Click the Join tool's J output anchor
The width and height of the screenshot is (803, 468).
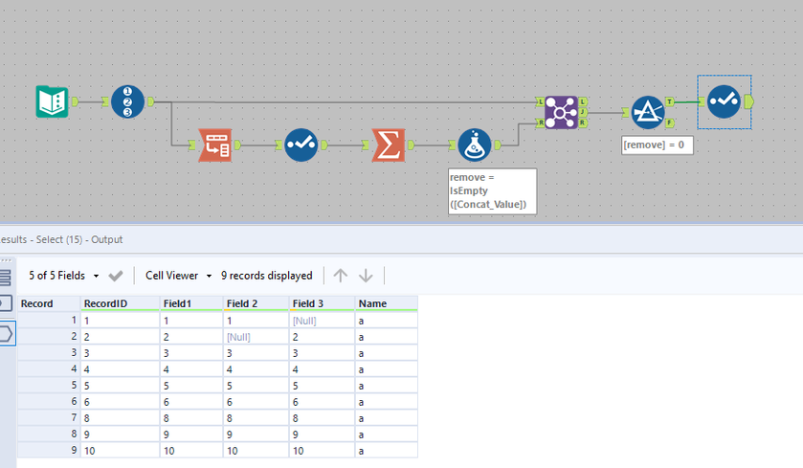[x=583, y=112]
